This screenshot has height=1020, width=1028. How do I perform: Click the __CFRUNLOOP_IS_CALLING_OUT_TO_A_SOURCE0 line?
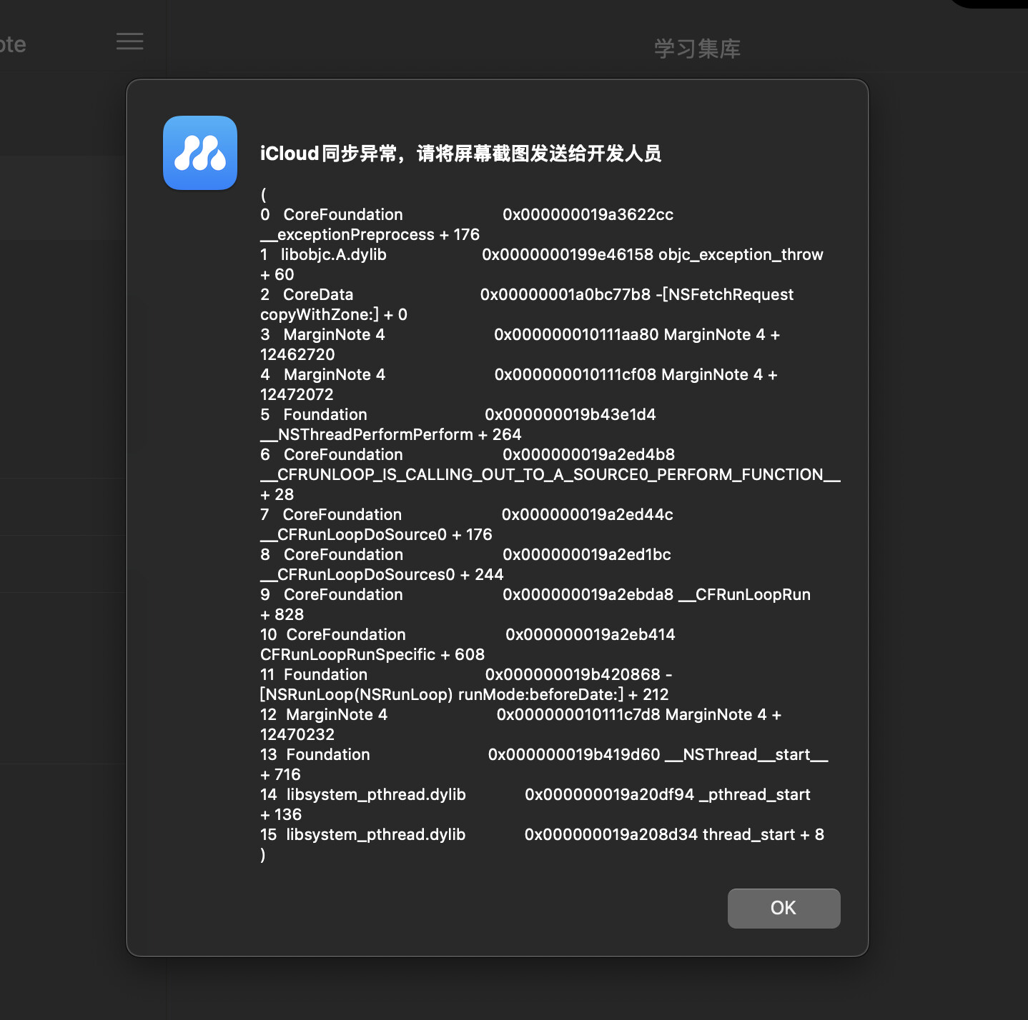[x=550, y=475]
